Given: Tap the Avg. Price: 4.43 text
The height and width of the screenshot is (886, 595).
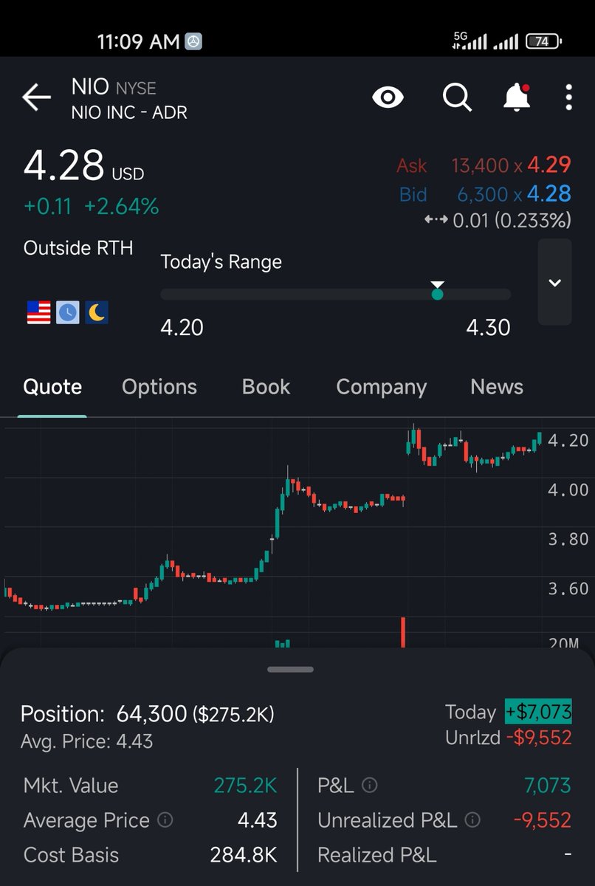Looking at the screenshot, I should (x=87, y=741).
